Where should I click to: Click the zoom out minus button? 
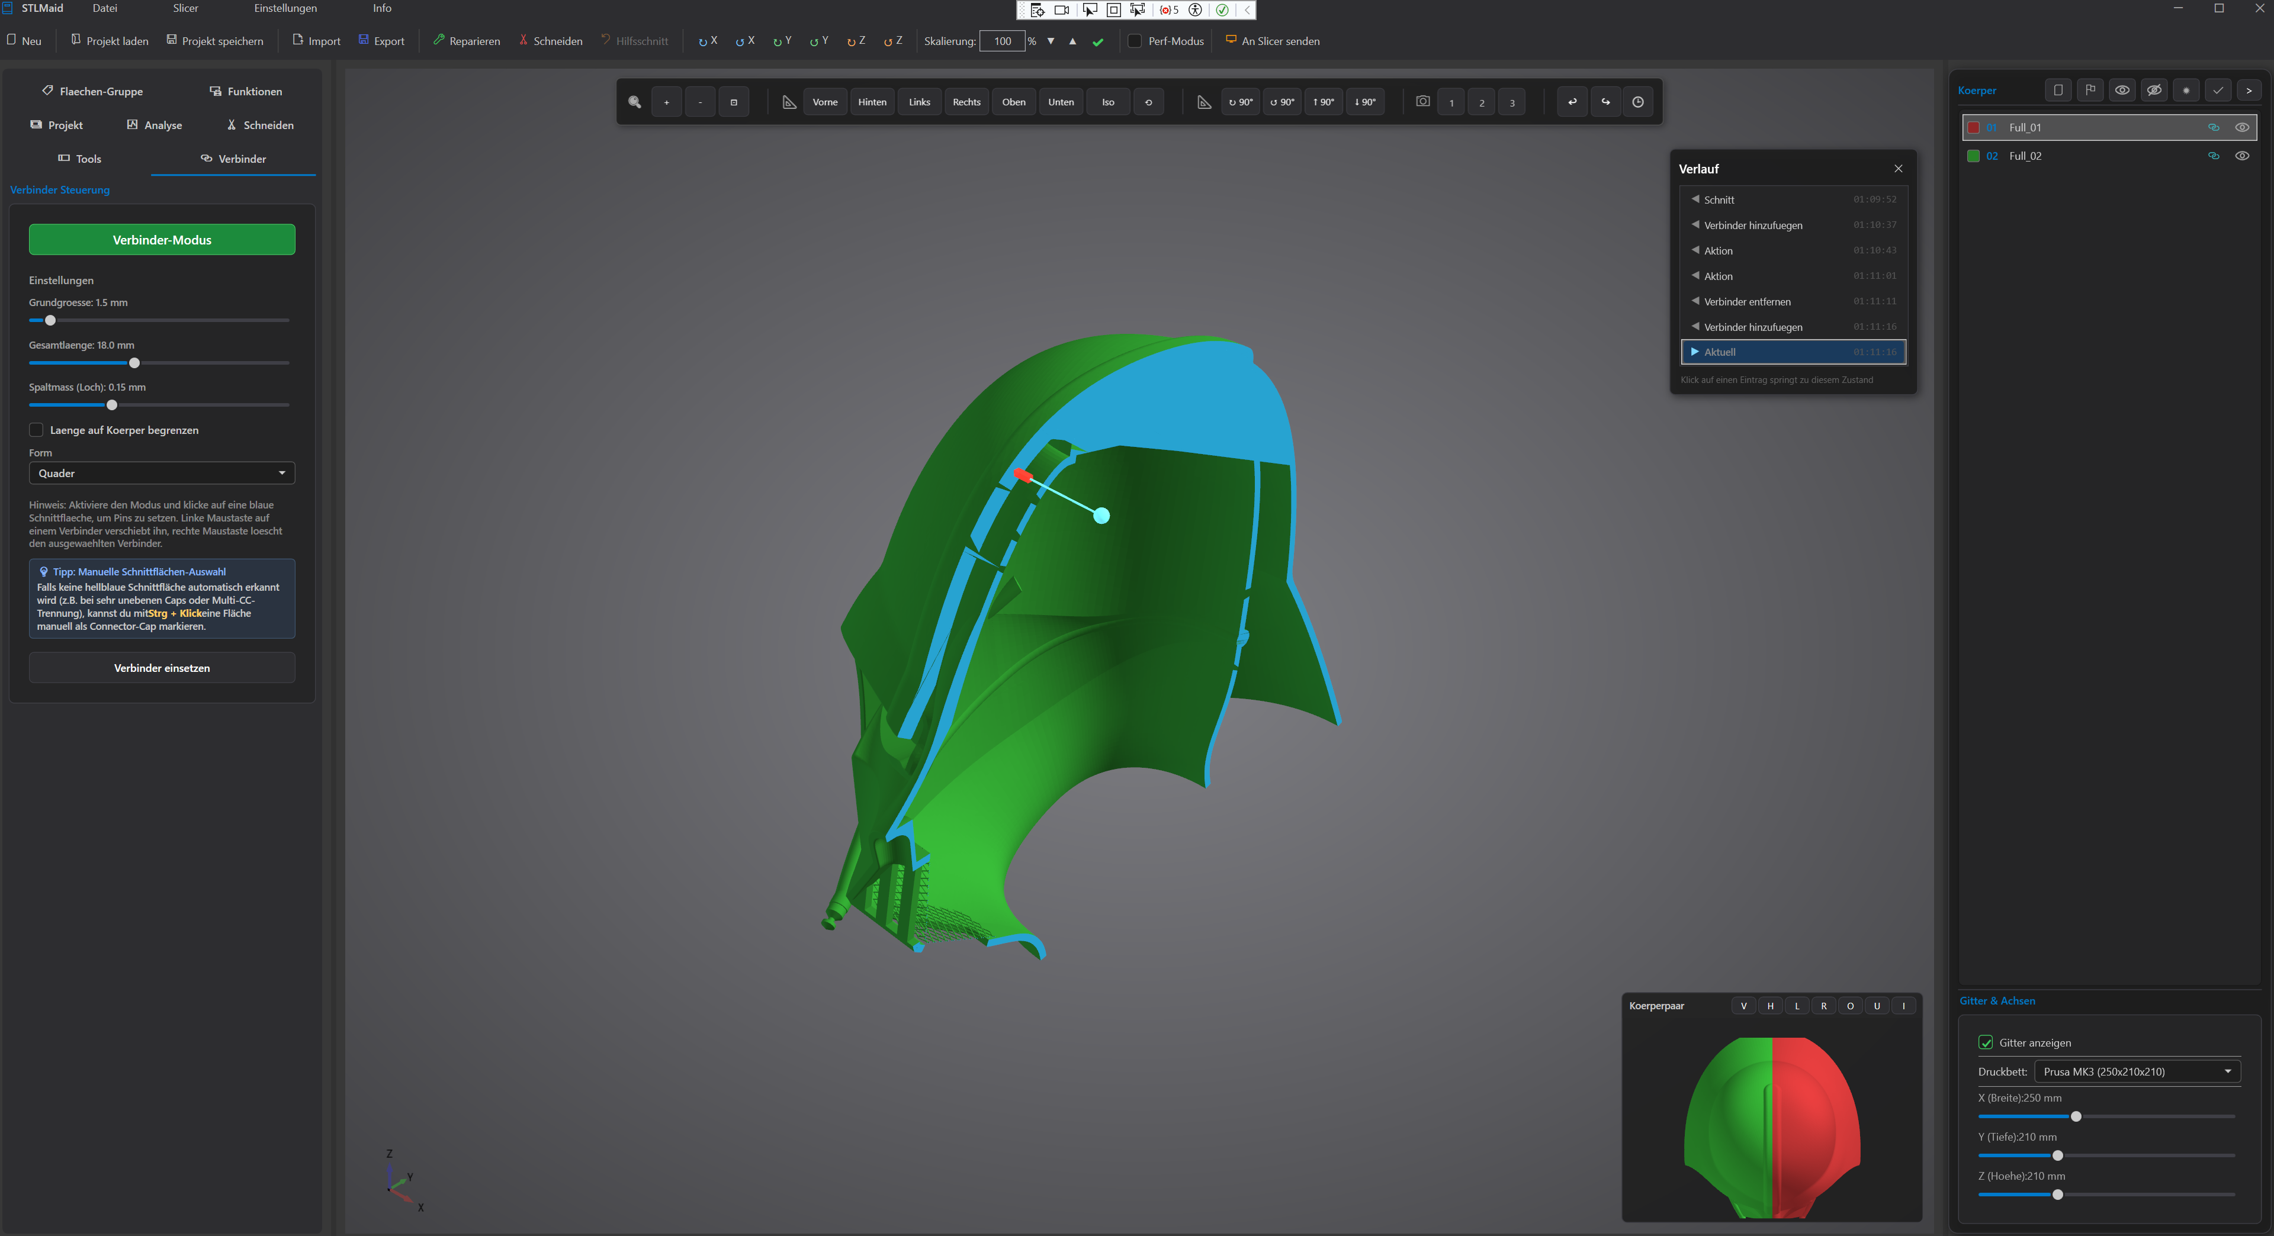click(700, 102)
